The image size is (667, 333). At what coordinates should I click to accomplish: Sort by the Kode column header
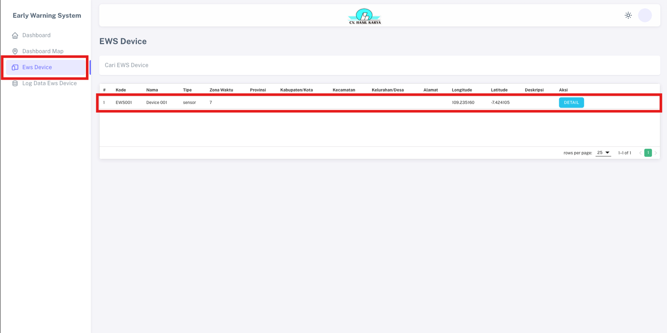click(x=121, y=90)
